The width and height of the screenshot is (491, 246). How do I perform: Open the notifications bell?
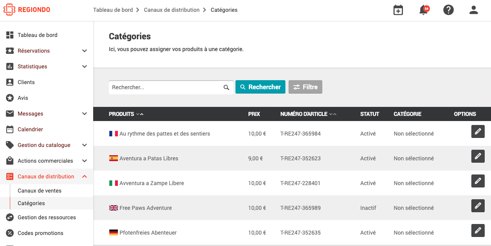click(x=424, y=10)
